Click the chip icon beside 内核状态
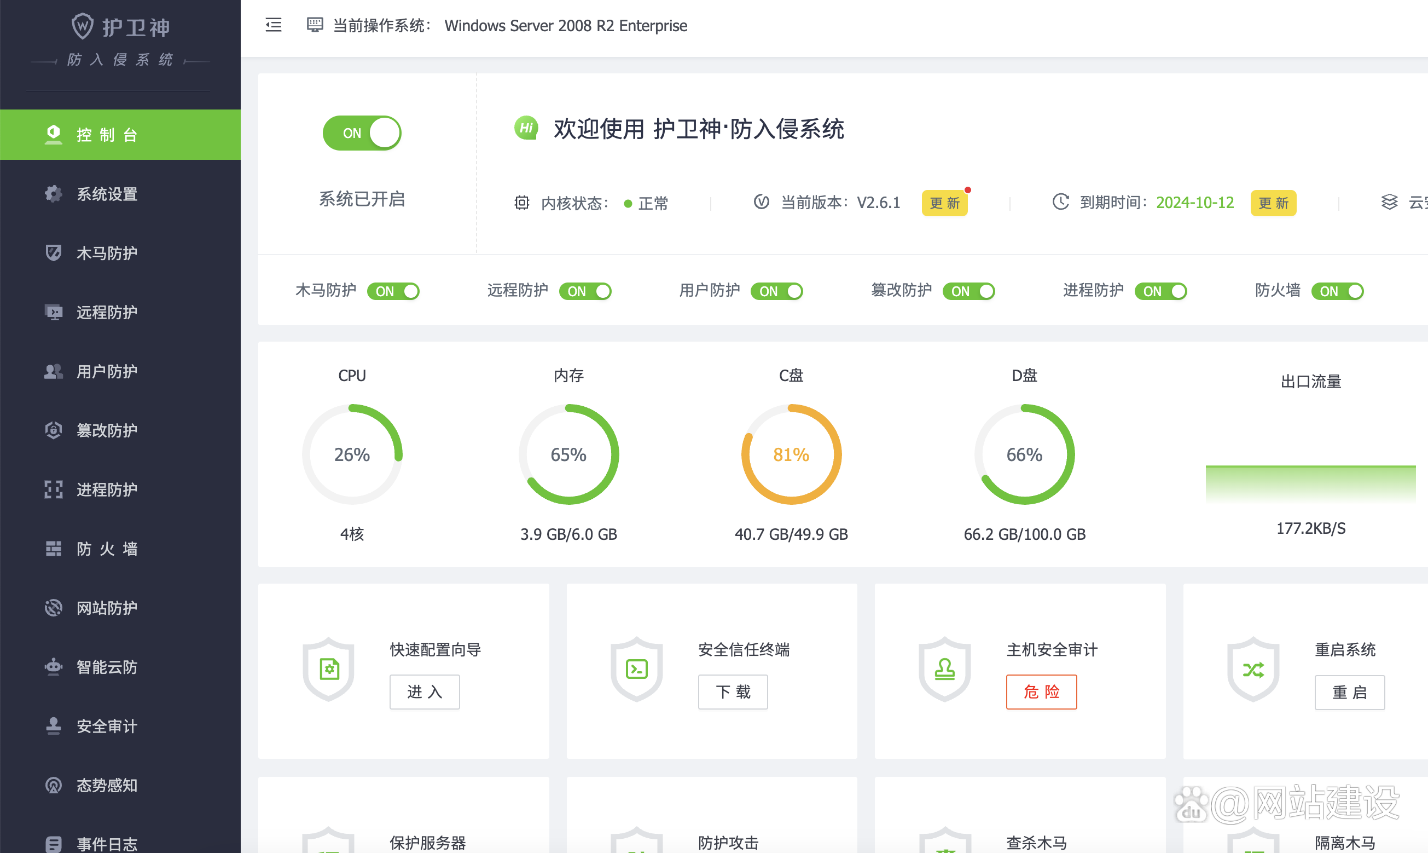The height and width of the screenshot is (853, 1428). (x=521, y=203)
